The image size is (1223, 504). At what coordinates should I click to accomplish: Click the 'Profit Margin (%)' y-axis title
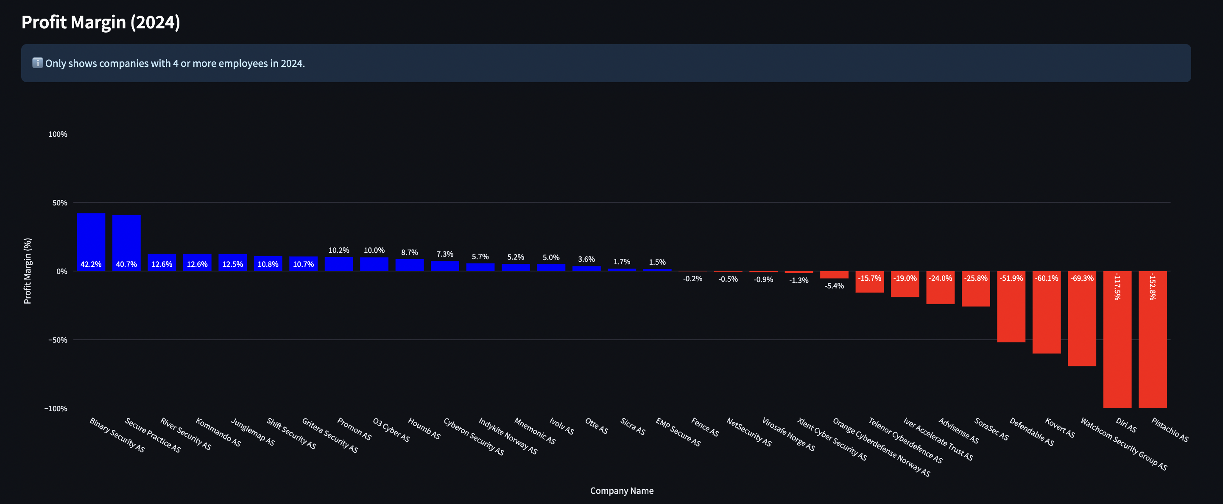[x=28, y=271]
